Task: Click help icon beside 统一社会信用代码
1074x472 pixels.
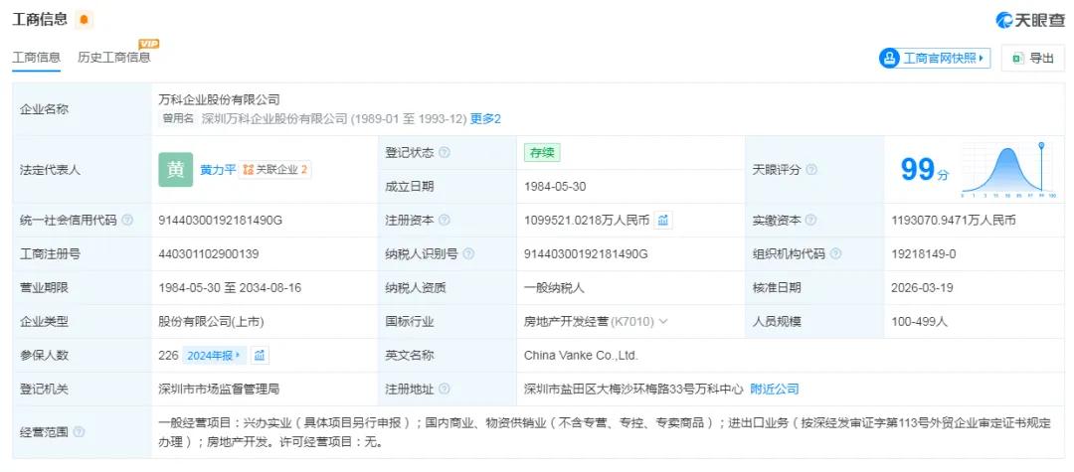Action: (126, 221)
